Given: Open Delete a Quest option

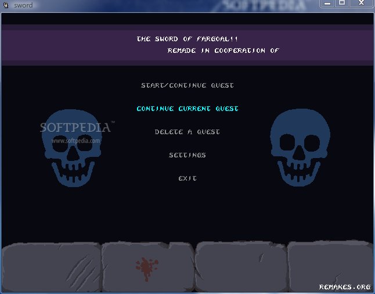Looking at the screenshot, I should click(x=187, y=132).
